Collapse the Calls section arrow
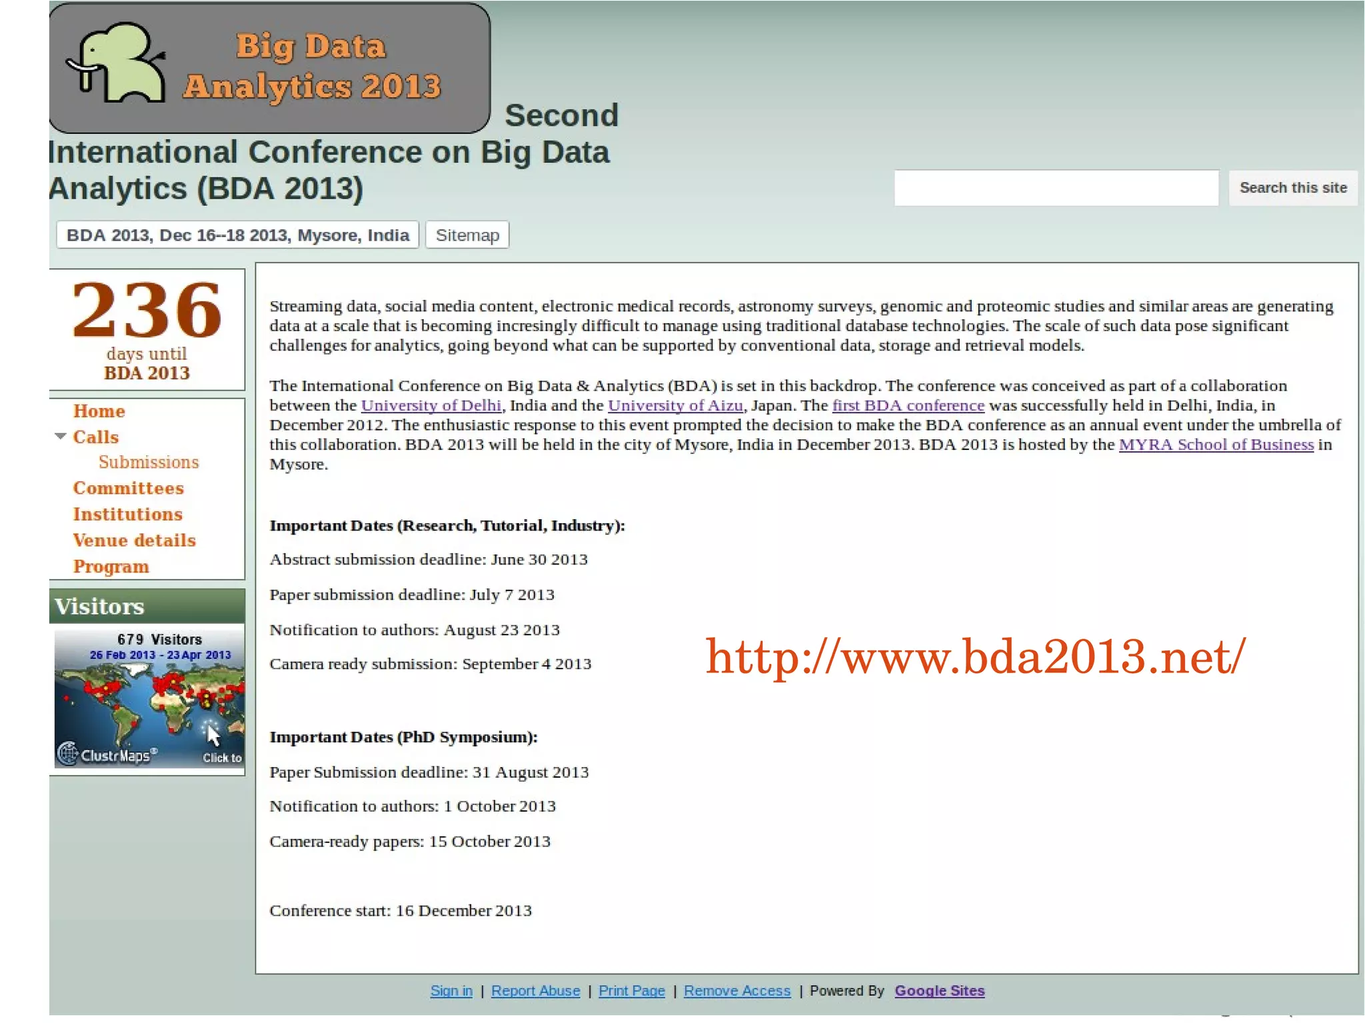The image size is (1365, 1023). tap(61, 437)
